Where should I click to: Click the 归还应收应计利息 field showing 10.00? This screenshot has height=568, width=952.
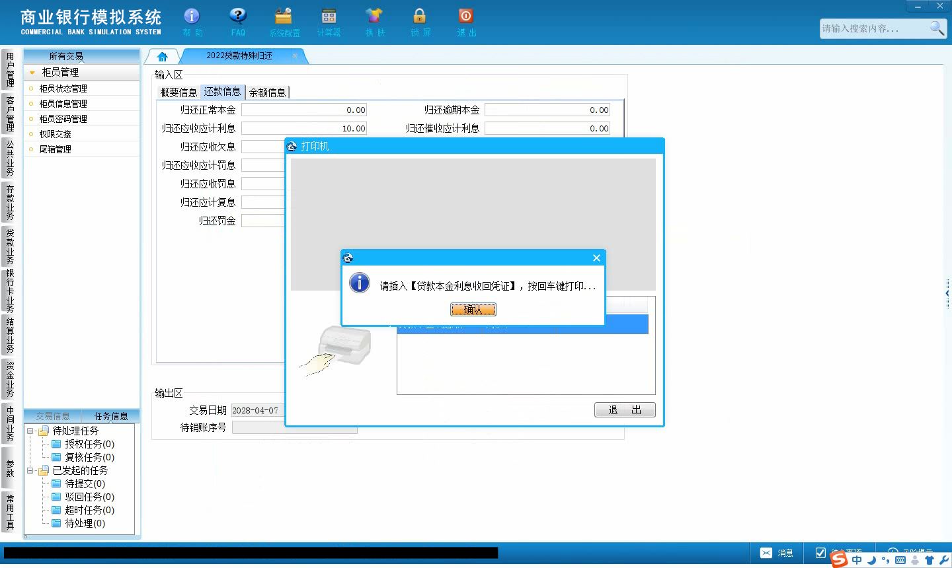tap(304, 129)
